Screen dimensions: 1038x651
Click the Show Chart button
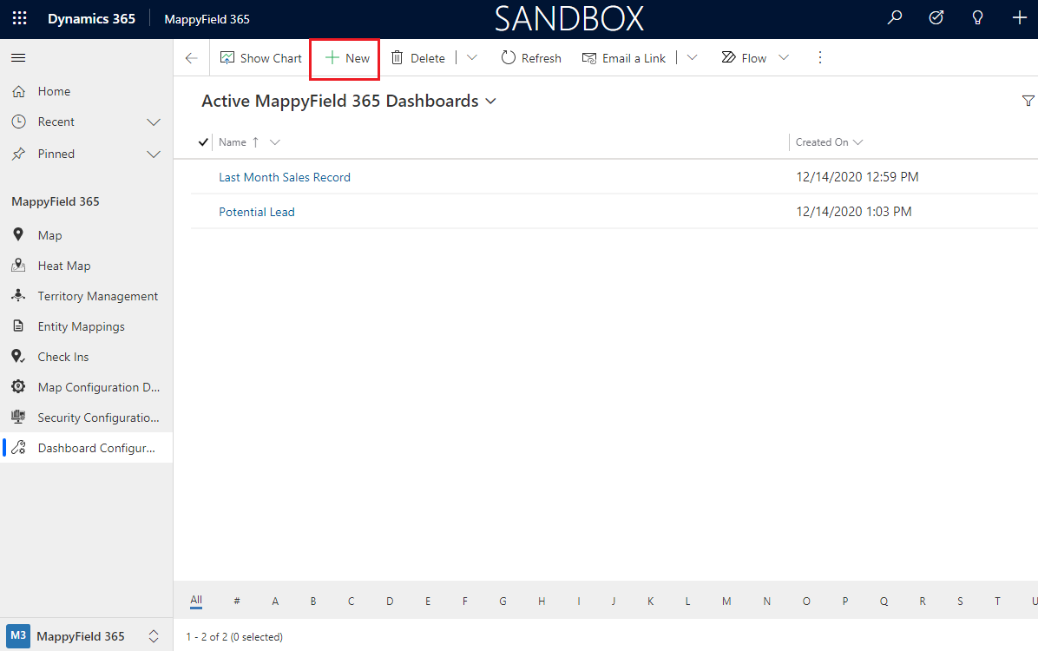point(261,58)
